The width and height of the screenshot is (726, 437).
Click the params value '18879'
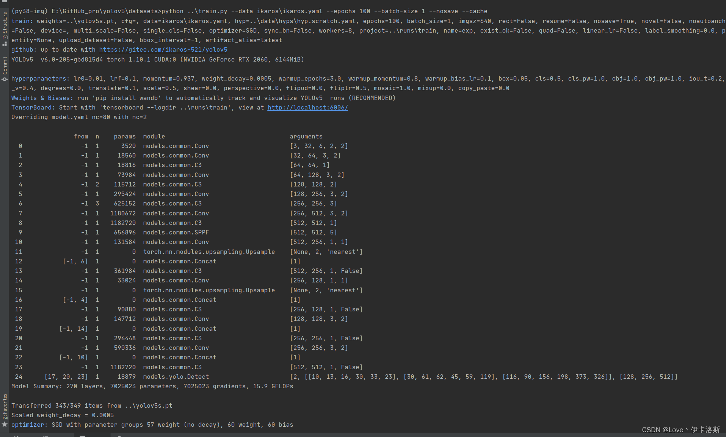tap(126, 377)
